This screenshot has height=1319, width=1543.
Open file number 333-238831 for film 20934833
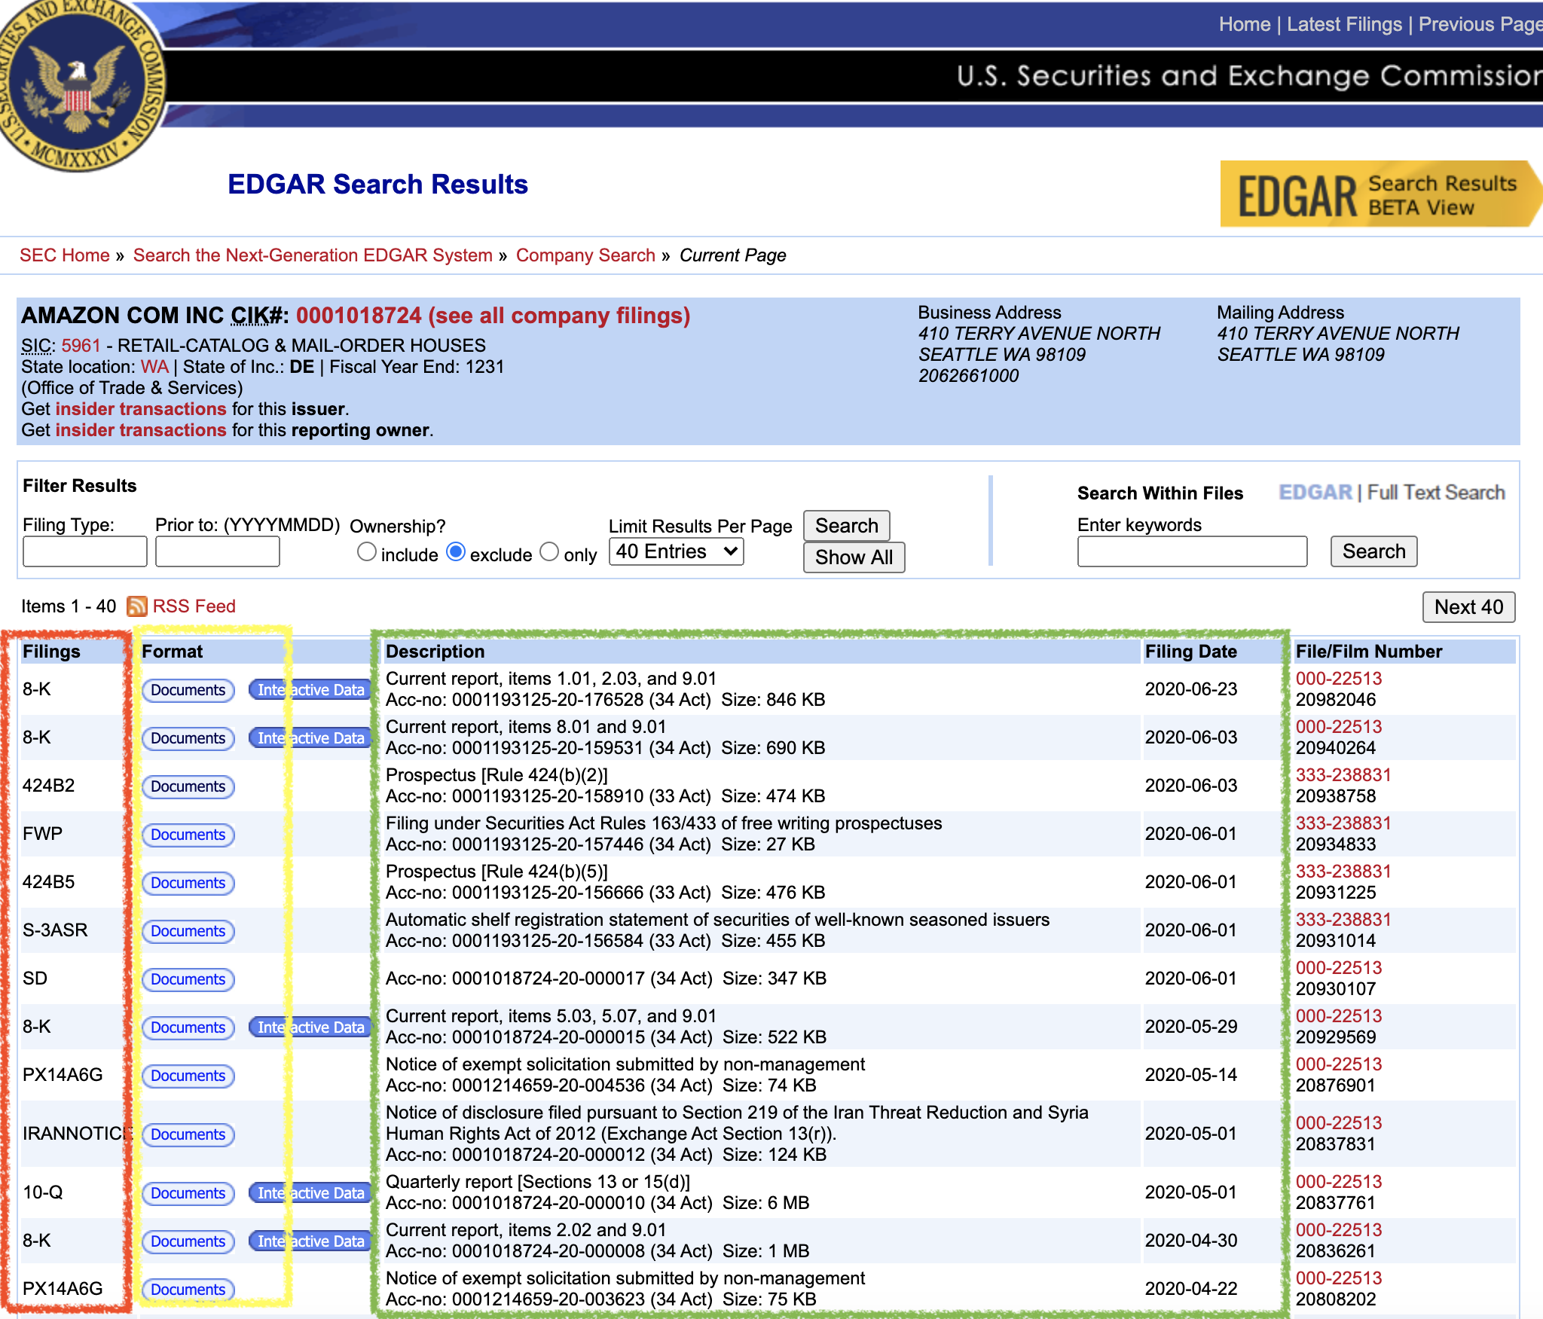(1343, 823)
